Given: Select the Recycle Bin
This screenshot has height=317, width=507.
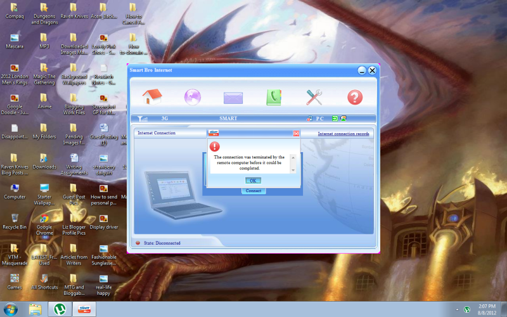Looking at the screenshot, I should (x=15, y=221).
